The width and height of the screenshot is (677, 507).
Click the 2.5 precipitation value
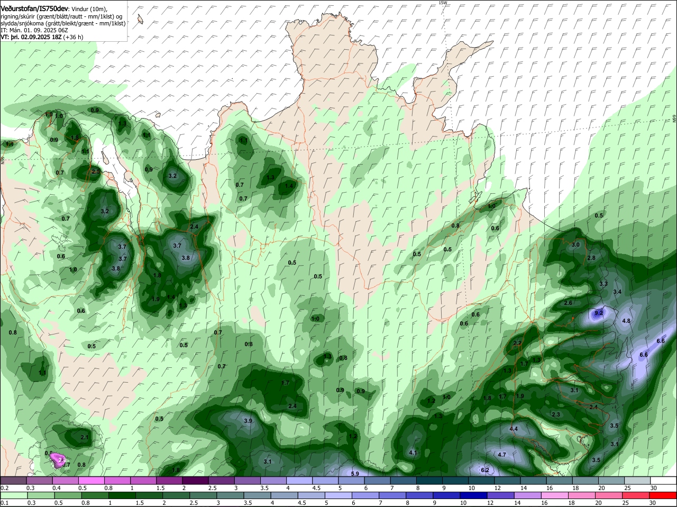click(x=96, y=172)
